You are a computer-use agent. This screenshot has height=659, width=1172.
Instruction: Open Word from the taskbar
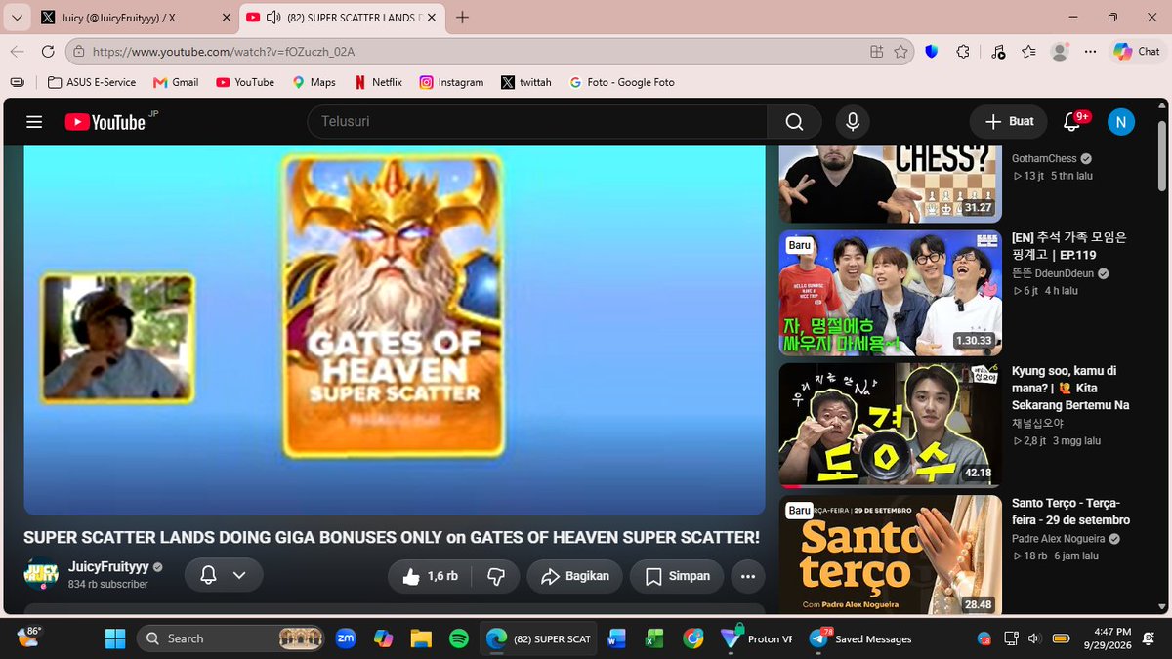coord(616,638)
